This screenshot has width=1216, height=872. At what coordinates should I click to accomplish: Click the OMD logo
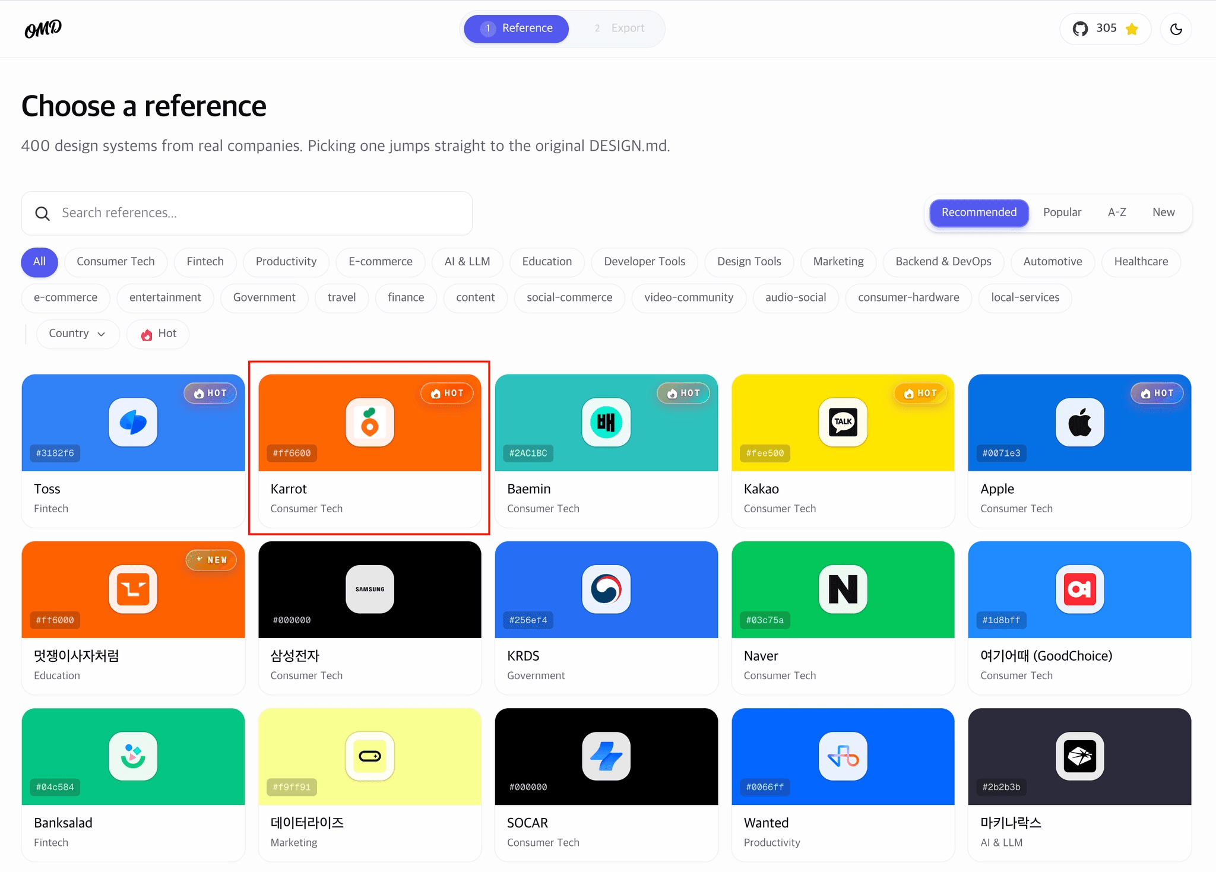point(43,28)
